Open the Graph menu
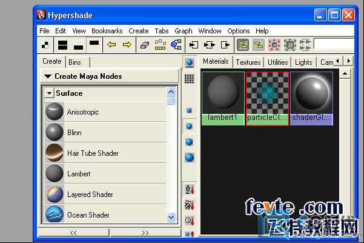Image resolution: width=364 pixels, height=243 pixels. point(184,31)
